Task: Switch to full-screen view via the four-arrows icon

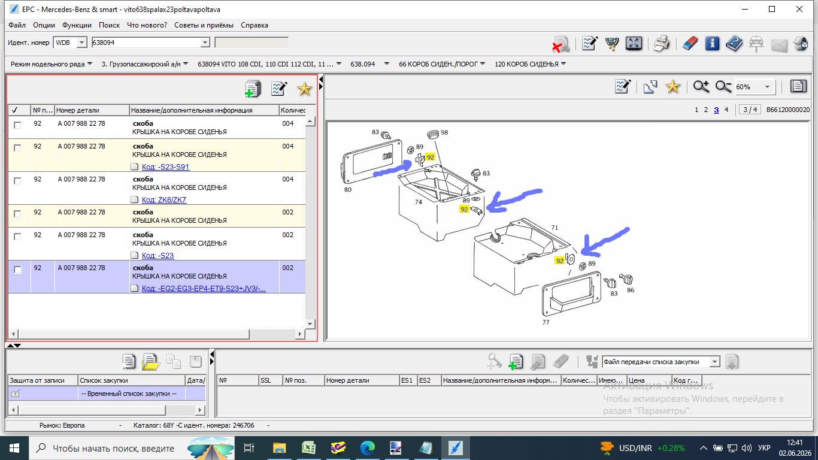Action: (x=634, y=43)
